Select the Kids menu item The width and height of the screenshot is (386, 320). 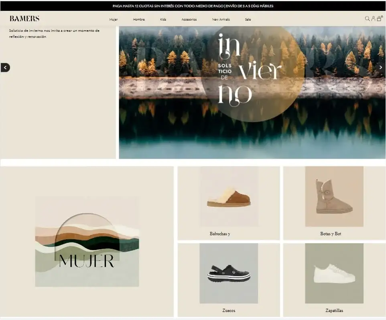pos(163,19)
